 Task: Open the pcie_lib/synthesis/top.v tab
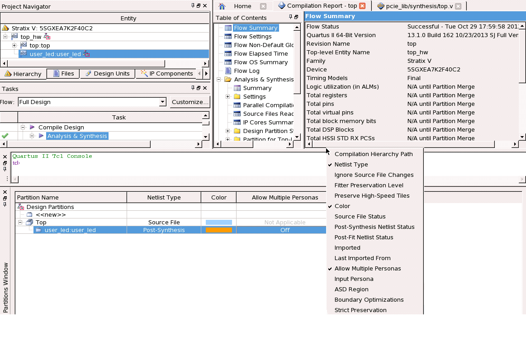[x=416, y=6]
